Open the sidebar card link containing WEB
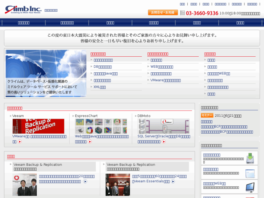264x198 pixels. 214,183
